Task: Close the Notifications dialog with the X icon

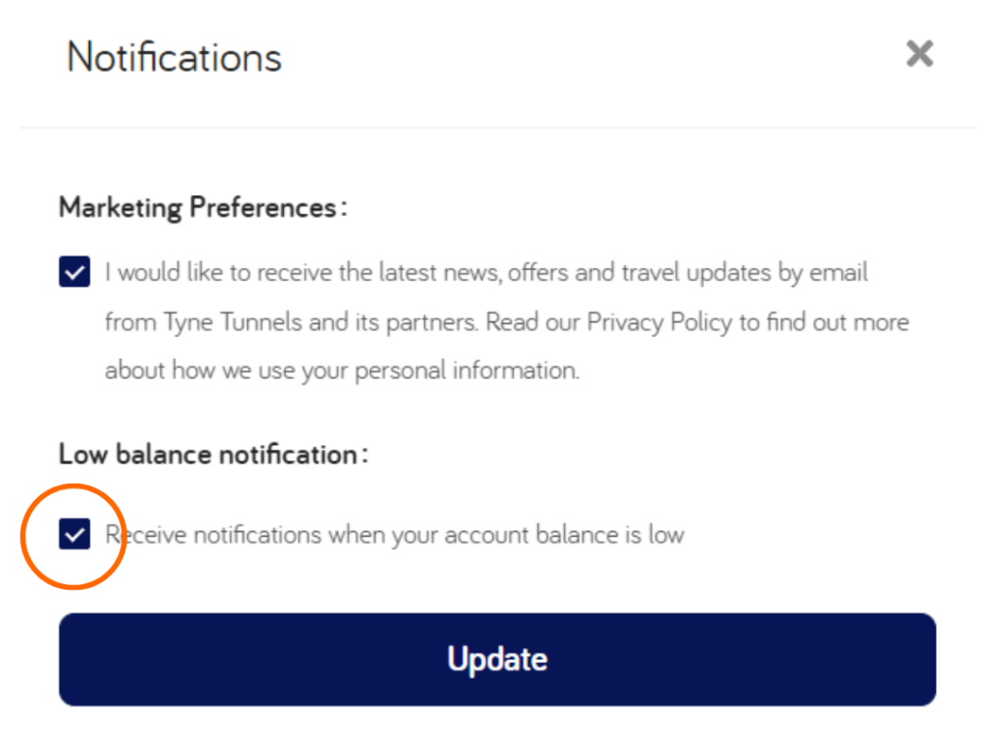Action: point(918,54)
